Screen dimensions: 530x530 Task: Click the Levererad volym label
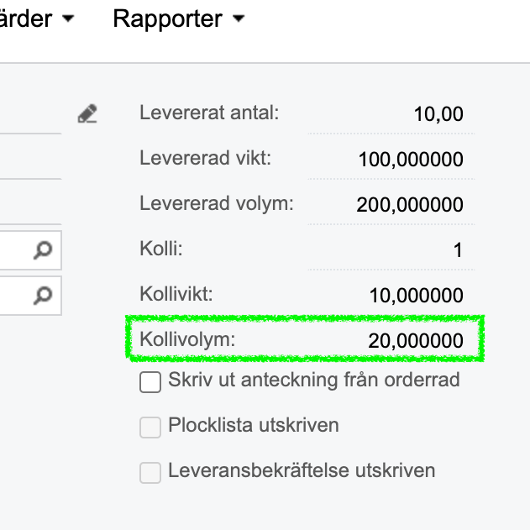pyautogui.click(x=217, y=203)
